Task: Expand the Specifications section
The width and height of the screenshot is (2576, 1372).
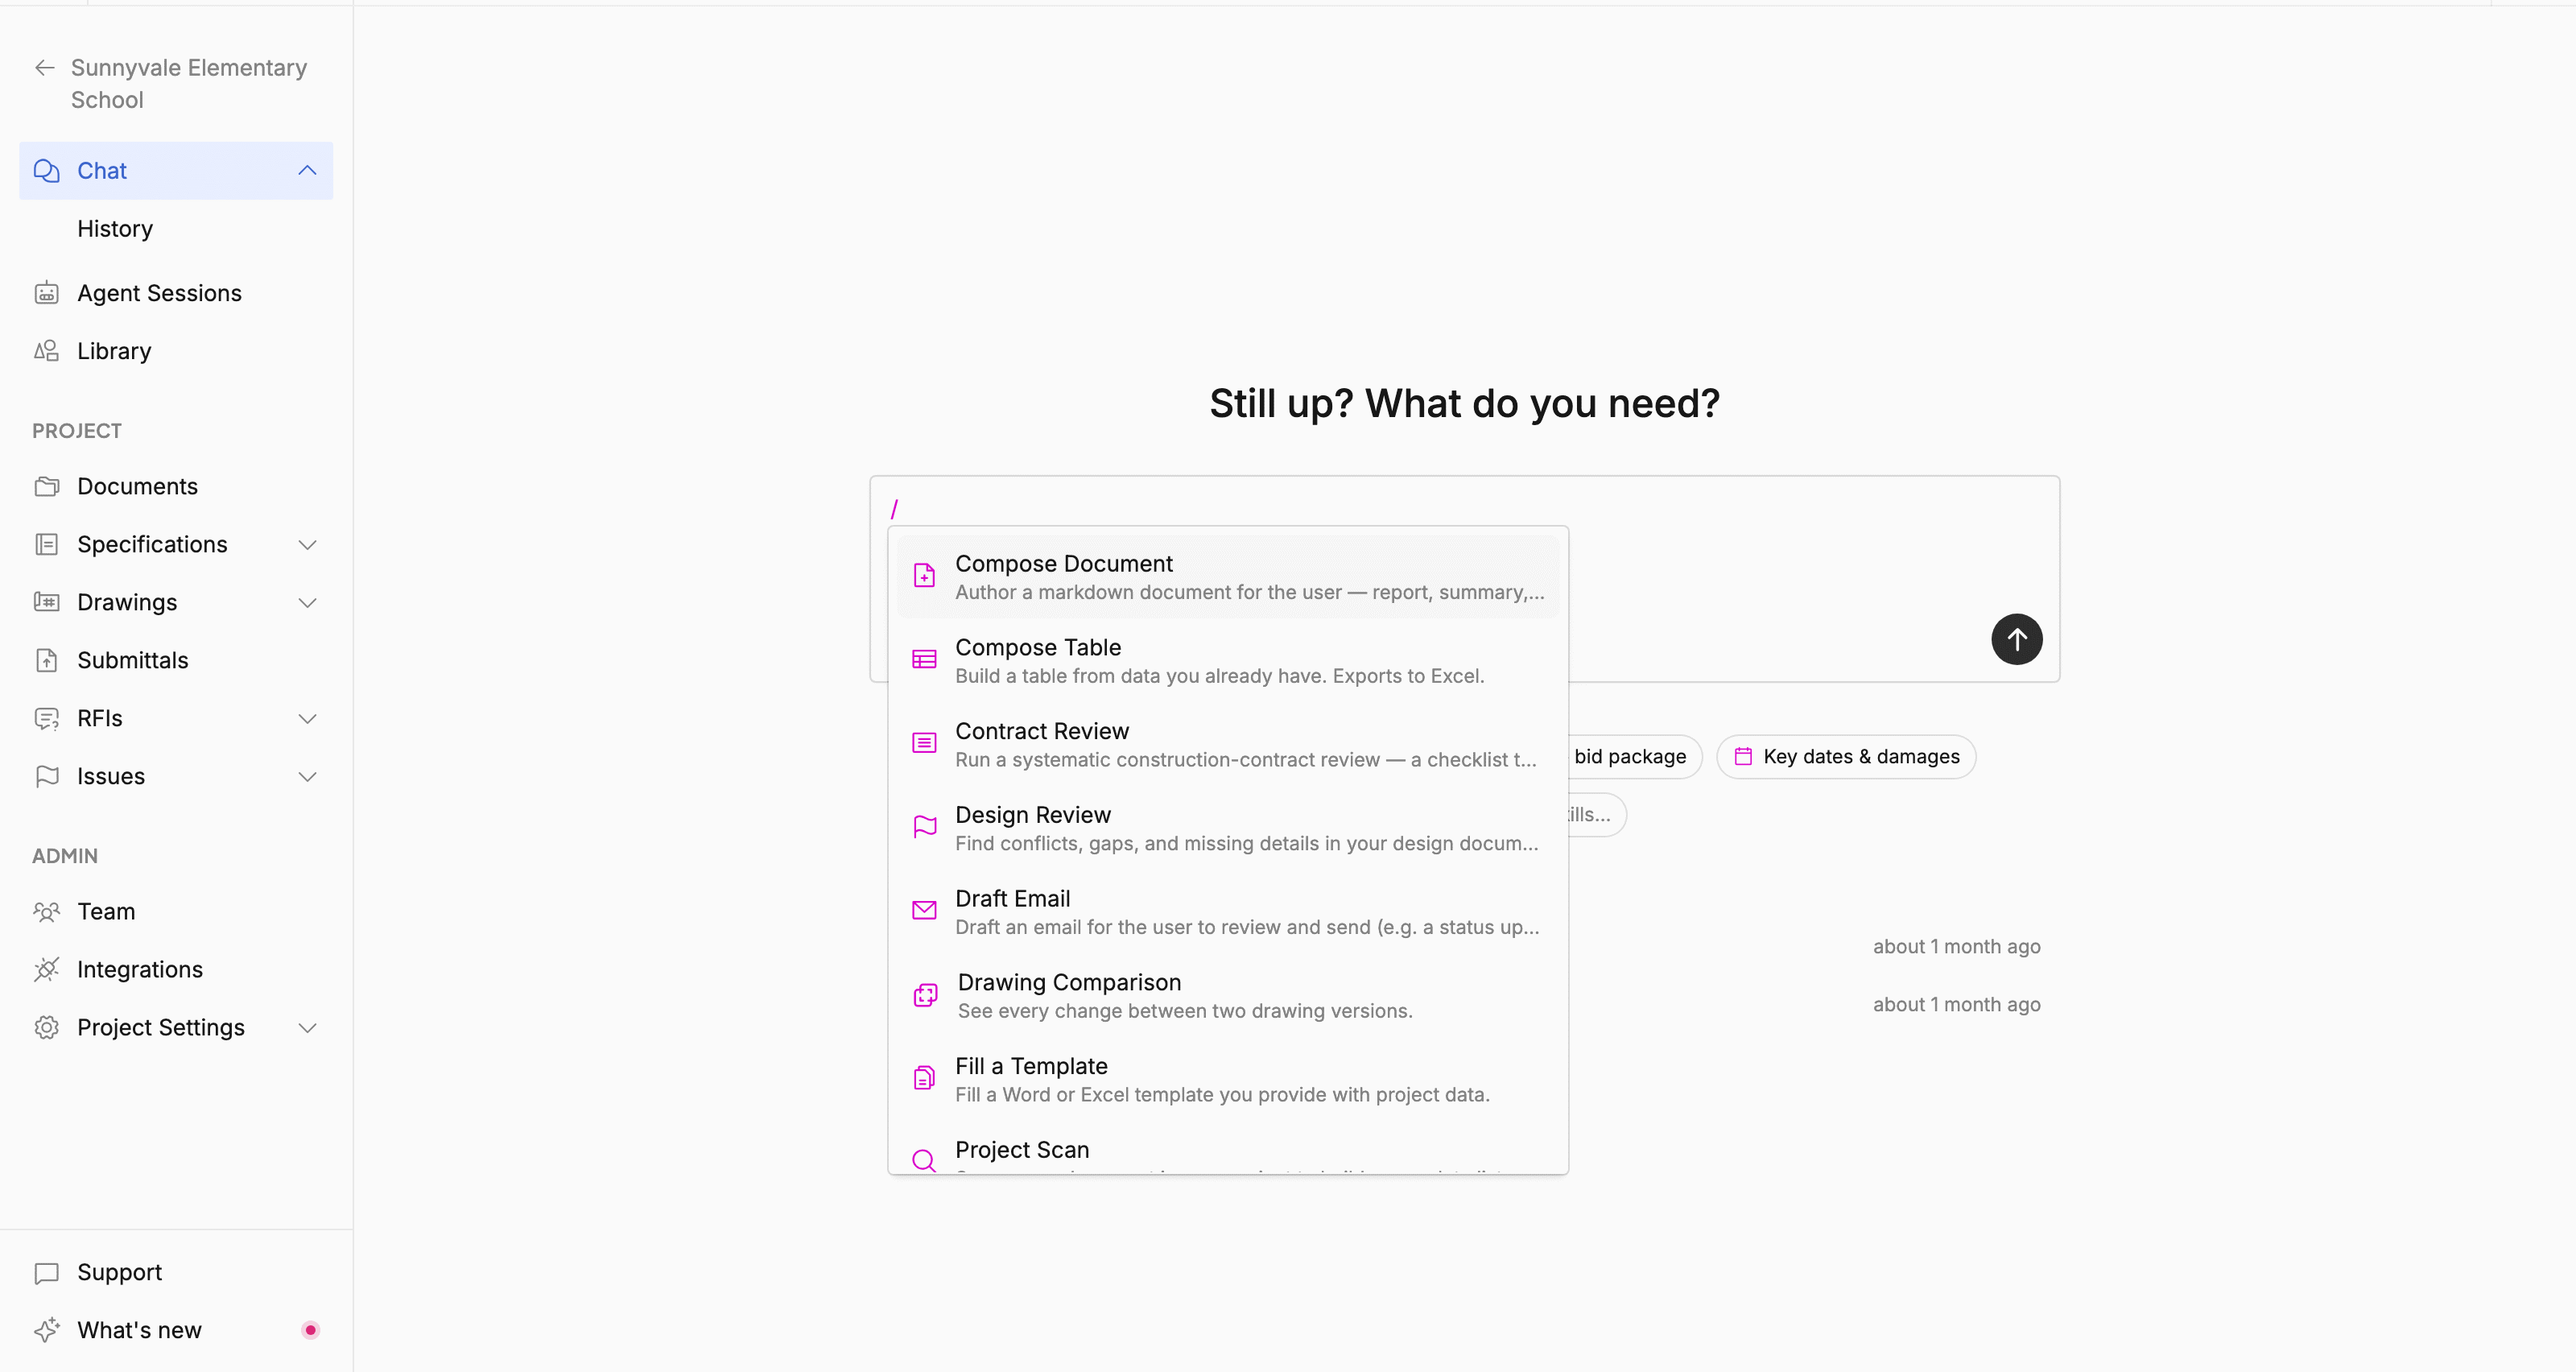Action: pyautogui.click(x=307, y=545)
